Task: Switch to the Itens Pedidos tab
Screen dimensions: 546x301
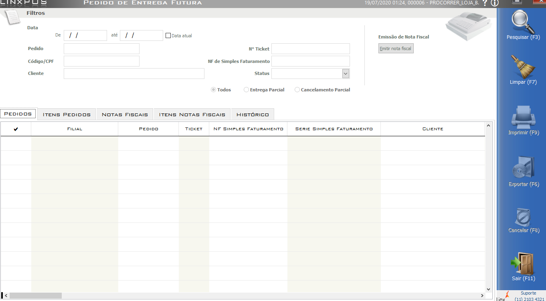Action: pyautogui.click(x=67, y=114)
